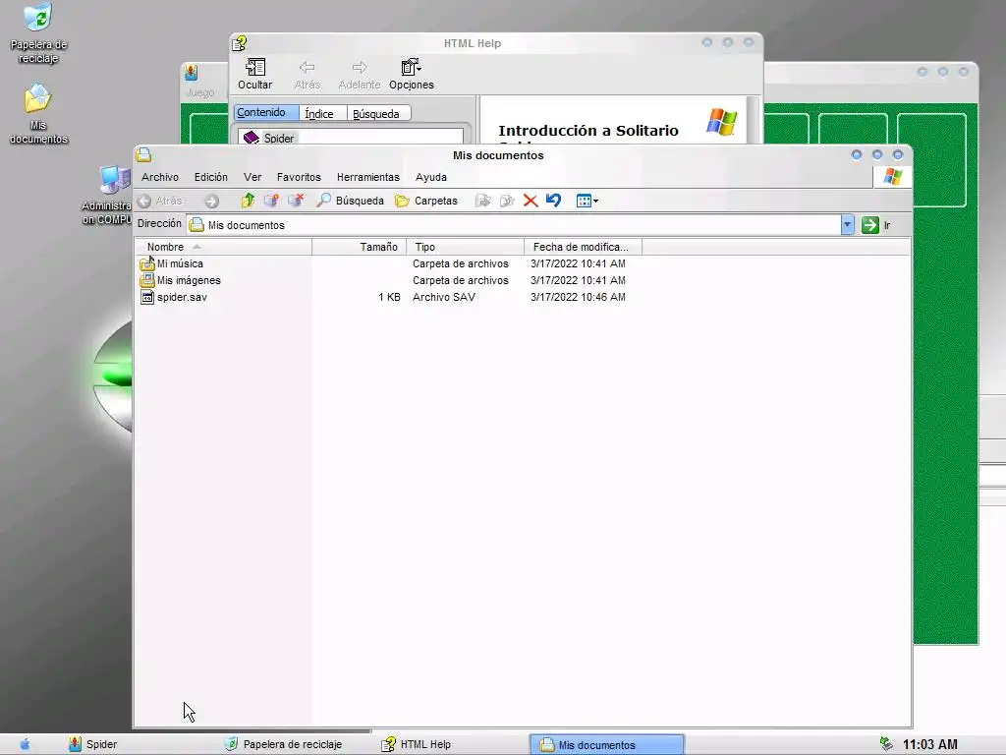Switch to the Contenido tab

pyautogui.click(x=265, y=112)
